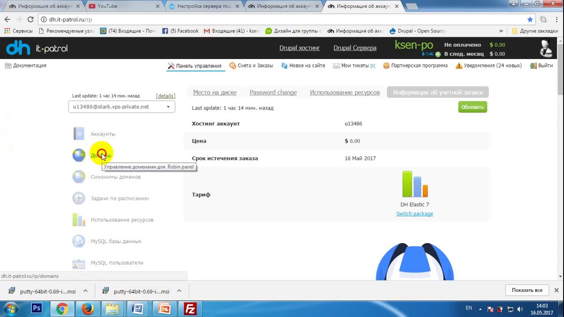564x317 pixels.
Task: Expand first putty download options chevron
Action: pyautogui.click(x=85, y=291)
